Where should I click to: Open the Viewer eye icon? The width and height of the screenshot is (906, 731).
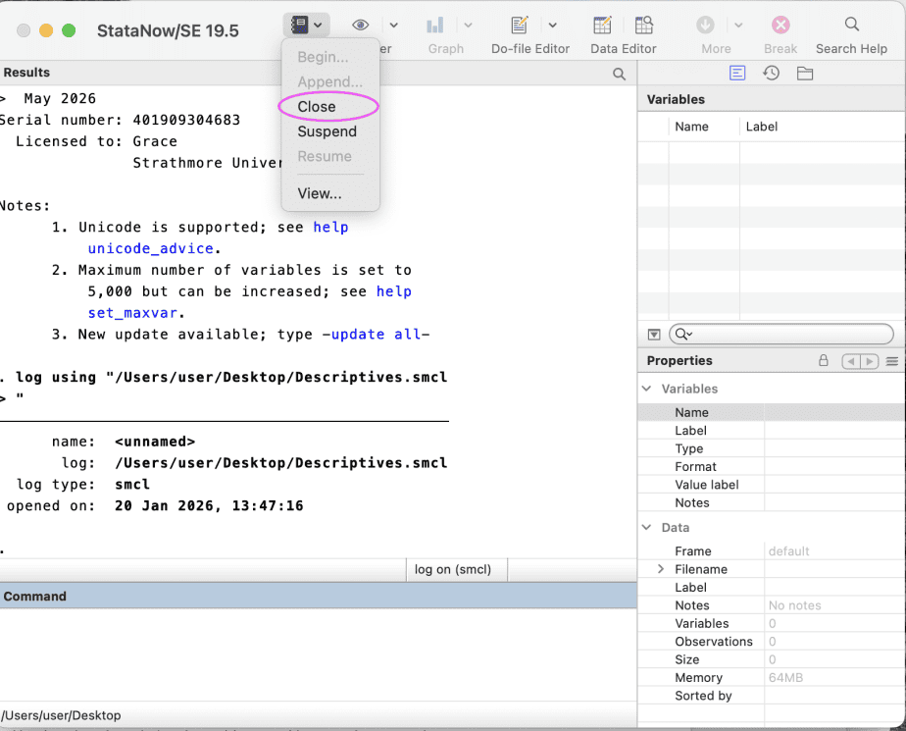pos(360,26)
